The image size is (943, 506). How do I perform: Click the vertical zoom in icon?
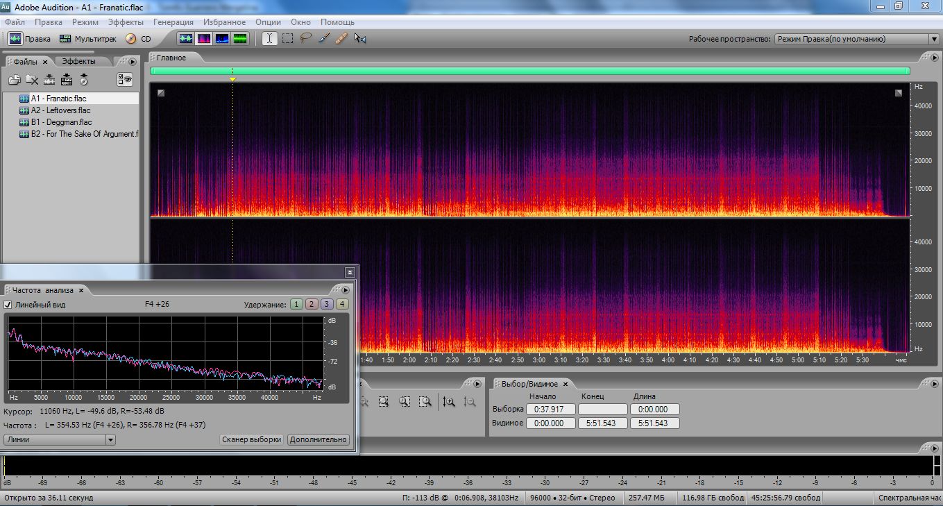(x=449, y=401)
